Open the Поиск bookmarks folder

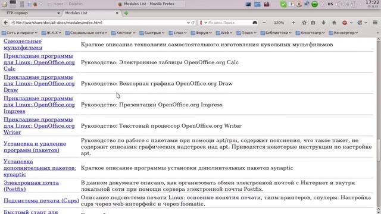[x=246, y=33]
